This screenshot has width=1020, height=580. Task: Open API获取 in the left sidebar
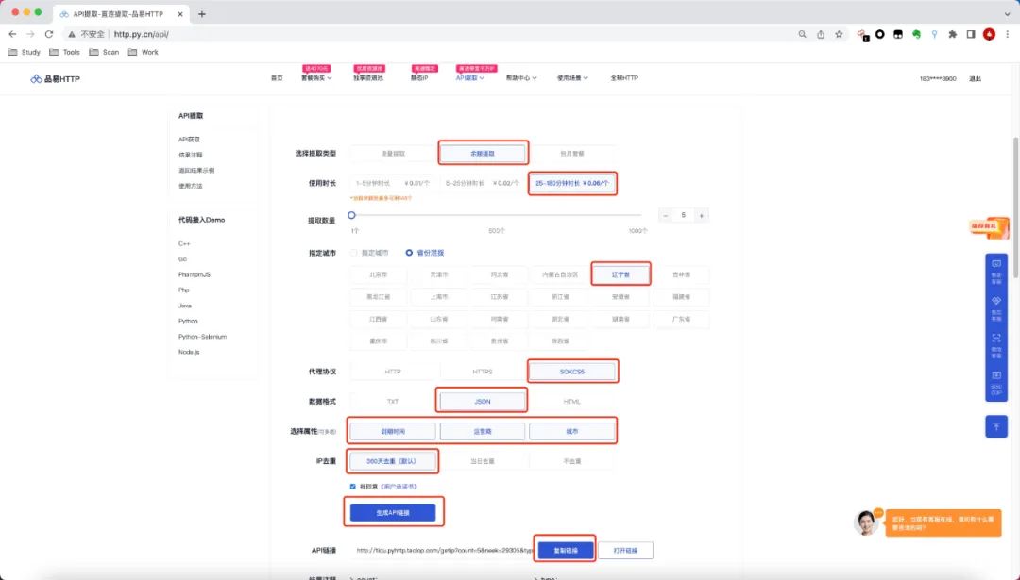(189, 139)
